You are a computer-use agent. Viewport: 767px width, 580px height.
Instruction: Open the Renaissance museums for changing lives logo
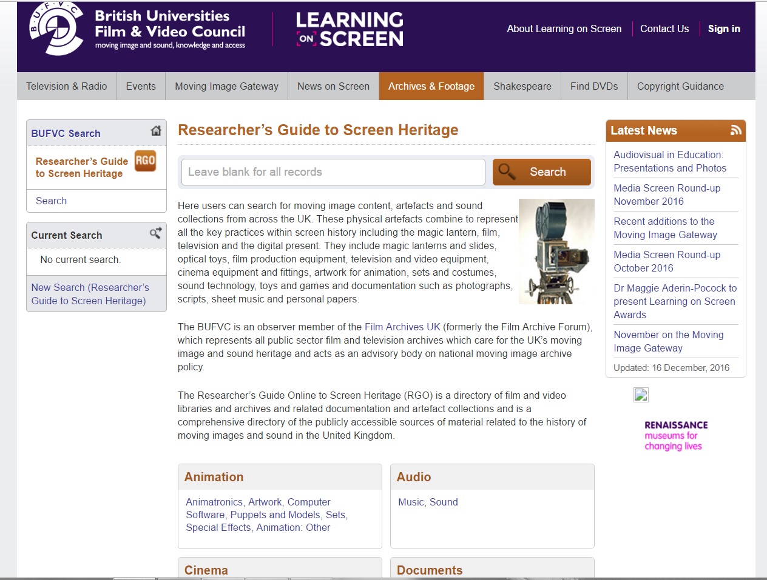pyautogui.click(x=675, y=436)
